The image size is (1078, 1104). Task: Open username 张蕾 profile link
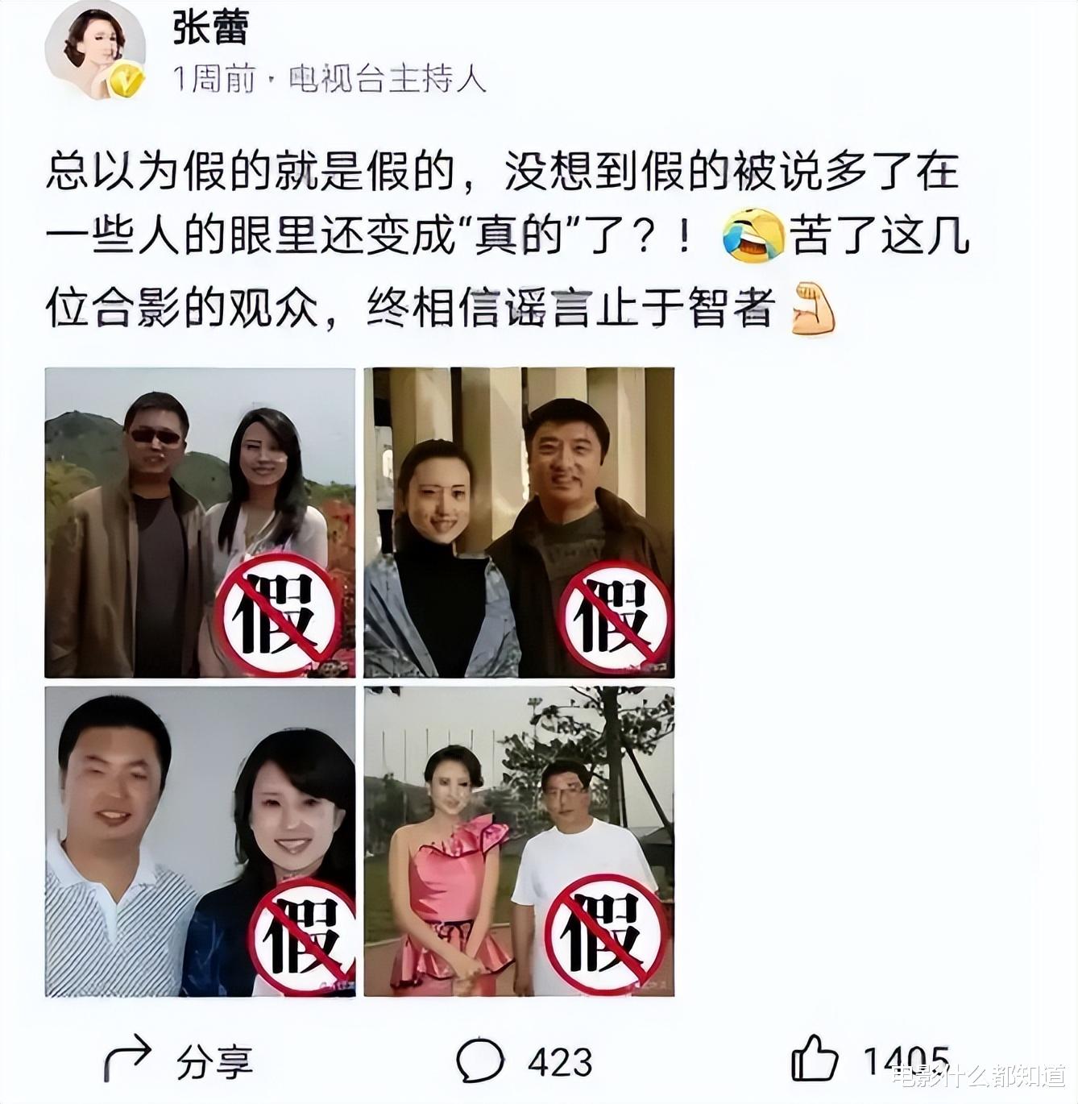[x=211, y=27]
